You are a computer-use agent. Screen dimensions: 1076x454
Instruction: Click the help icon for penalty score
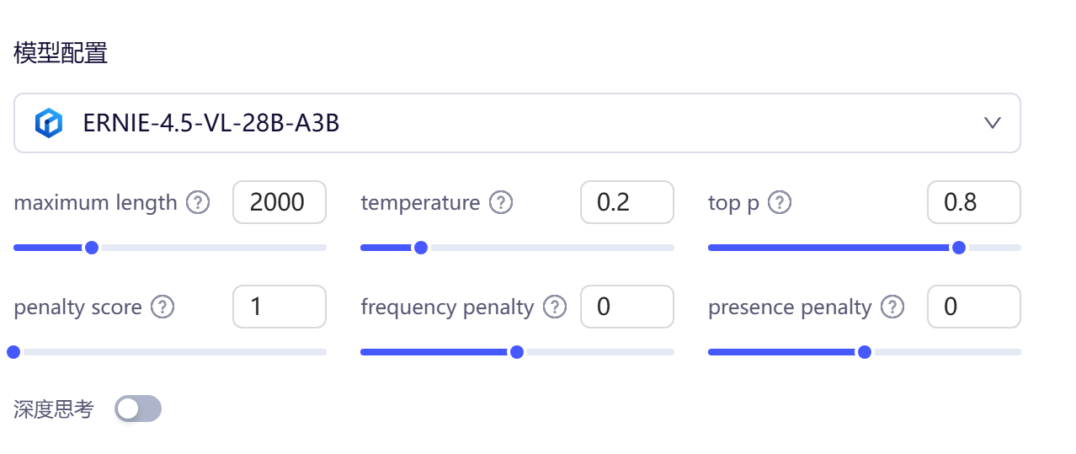[162, 307]
